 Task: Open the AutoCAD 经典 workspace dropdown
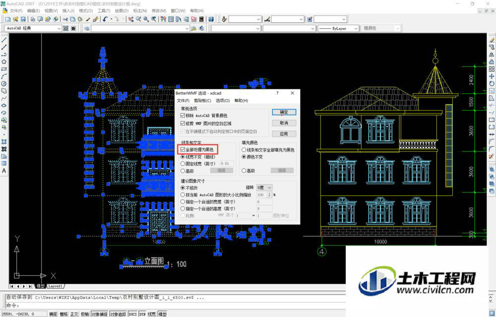tap(33, 28)
